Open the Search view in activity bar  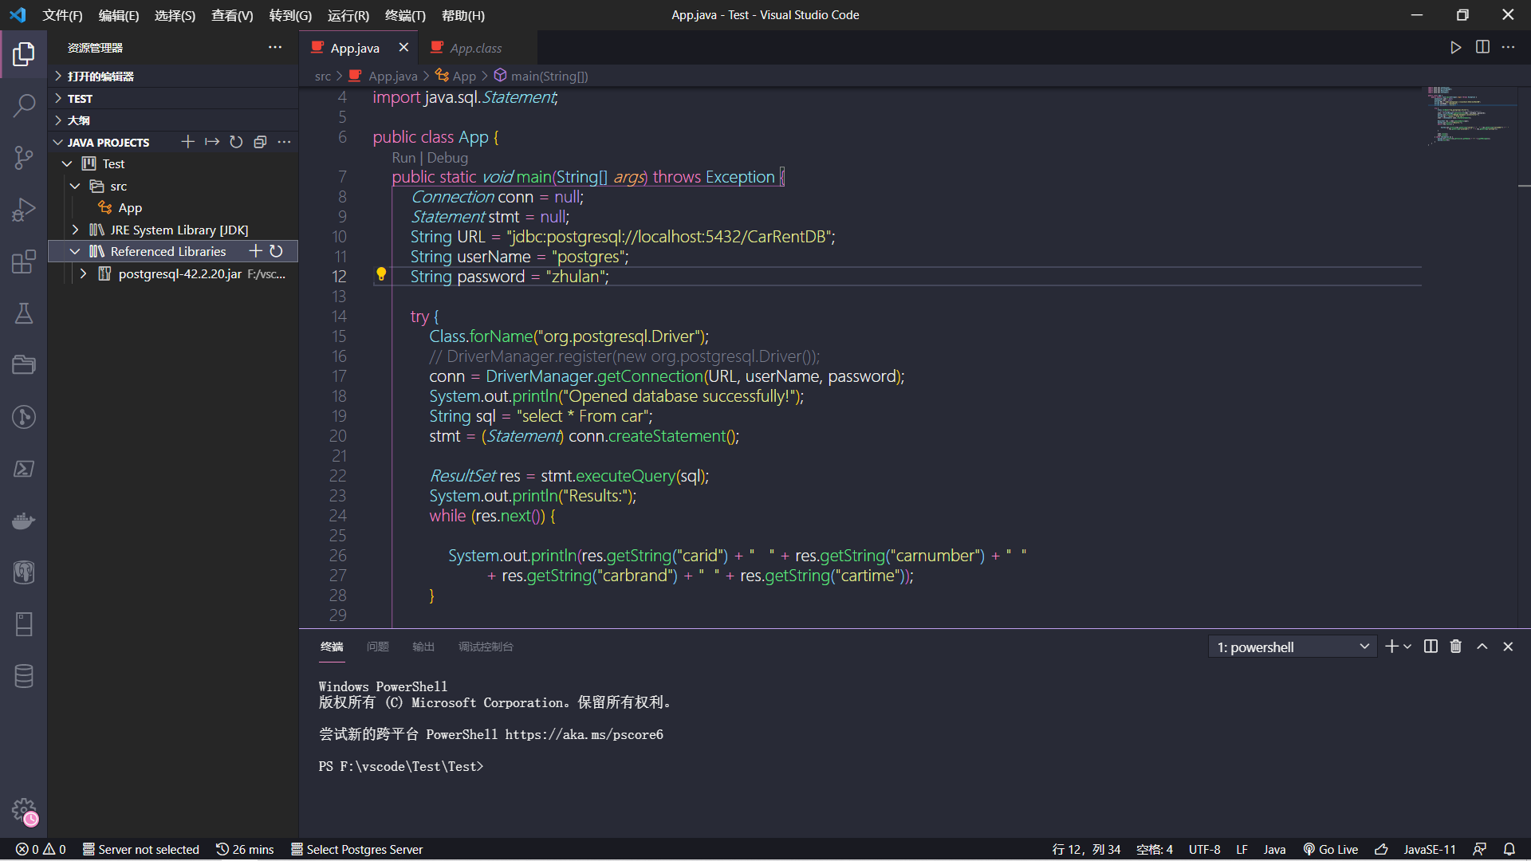[x=24, y=105]
